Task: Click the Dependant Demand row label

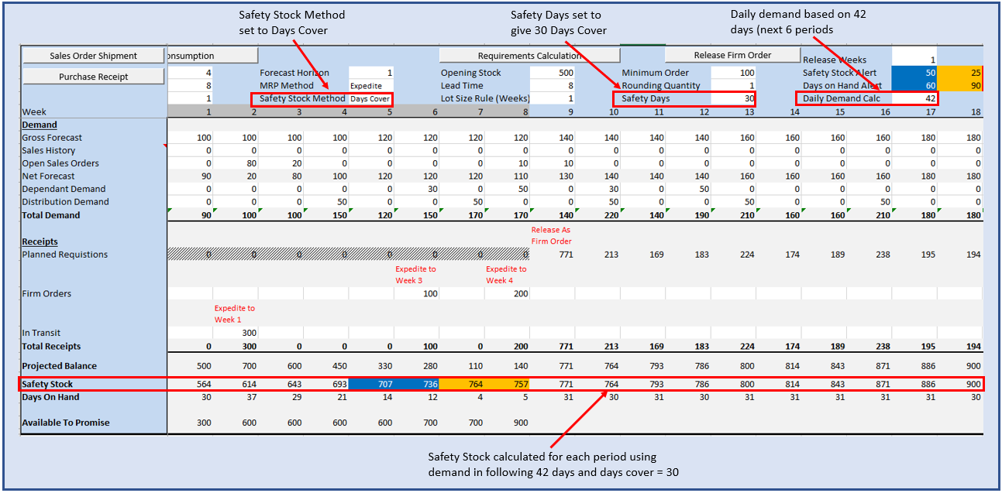Action: coord(64,189)
